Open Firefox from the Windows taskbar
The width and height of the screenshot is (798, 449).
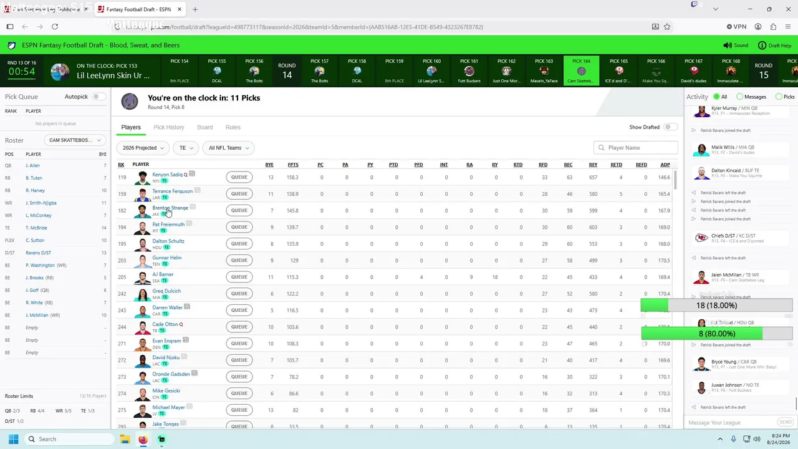pos(143,439)
